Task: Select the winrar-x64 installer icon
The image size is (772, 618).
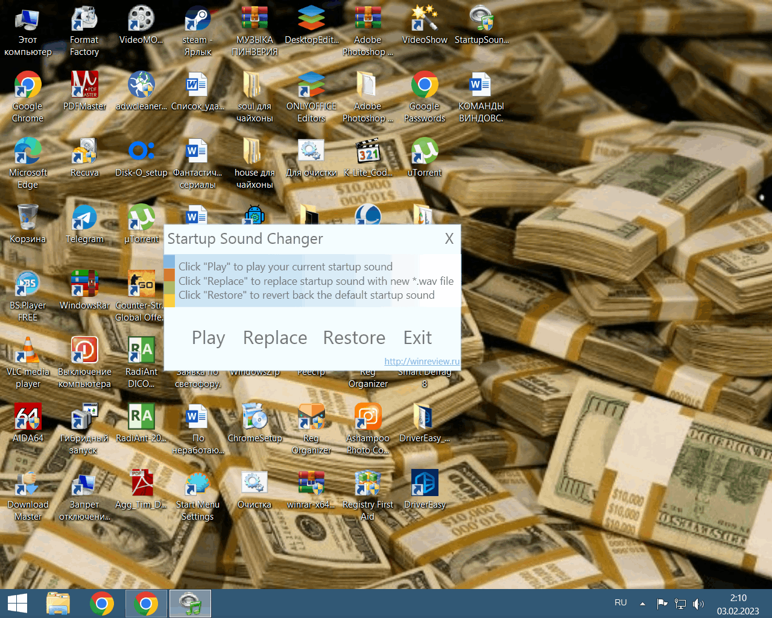Action: pos(311,490)
